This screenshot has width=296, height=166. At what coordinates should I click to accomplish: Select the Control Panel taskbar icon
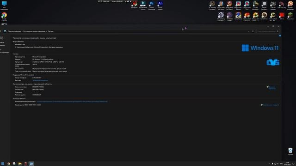click(31, 164)
